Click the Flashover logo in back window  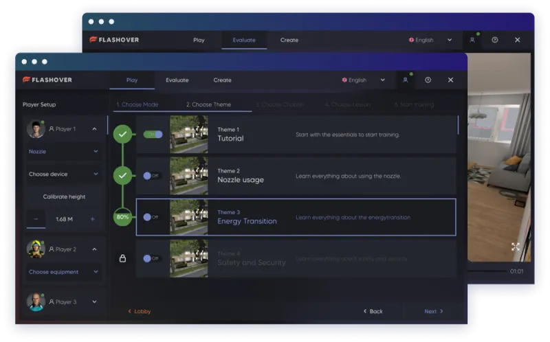pyautogui.click(x=114, y=40)
